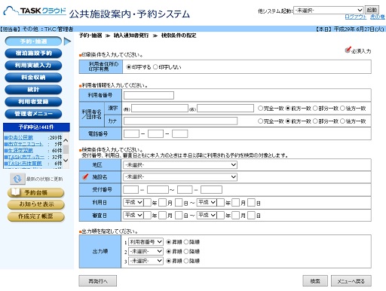
Task: Open the 料金収納 sidebar menu
Action: (x=33, y=78)
